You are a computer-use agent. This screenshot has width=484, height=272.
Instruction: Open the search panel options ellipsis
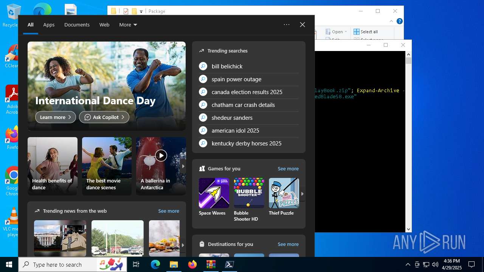point(287,25)
